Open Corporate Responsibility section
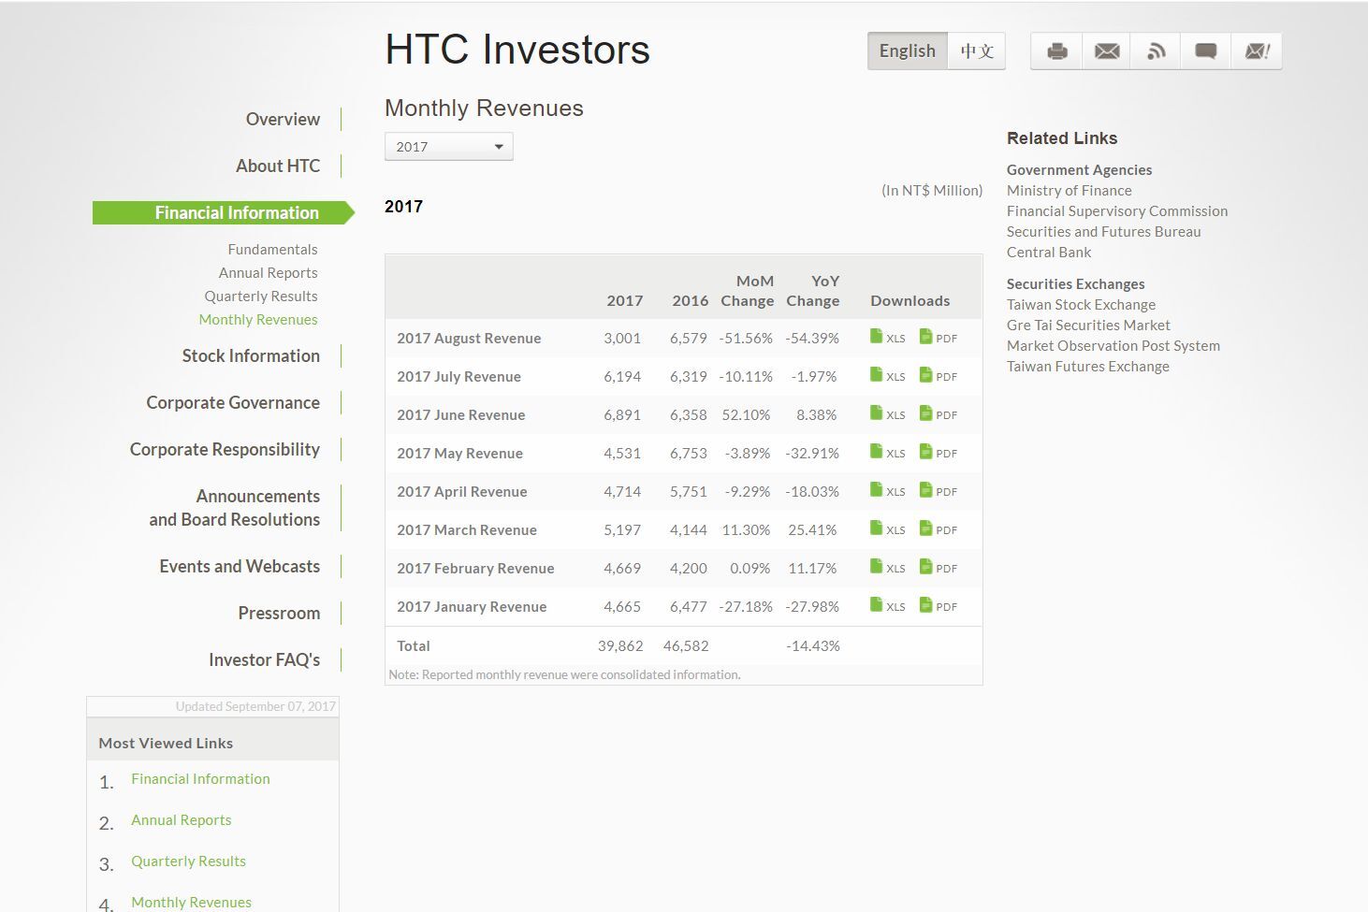 point(225,449)
